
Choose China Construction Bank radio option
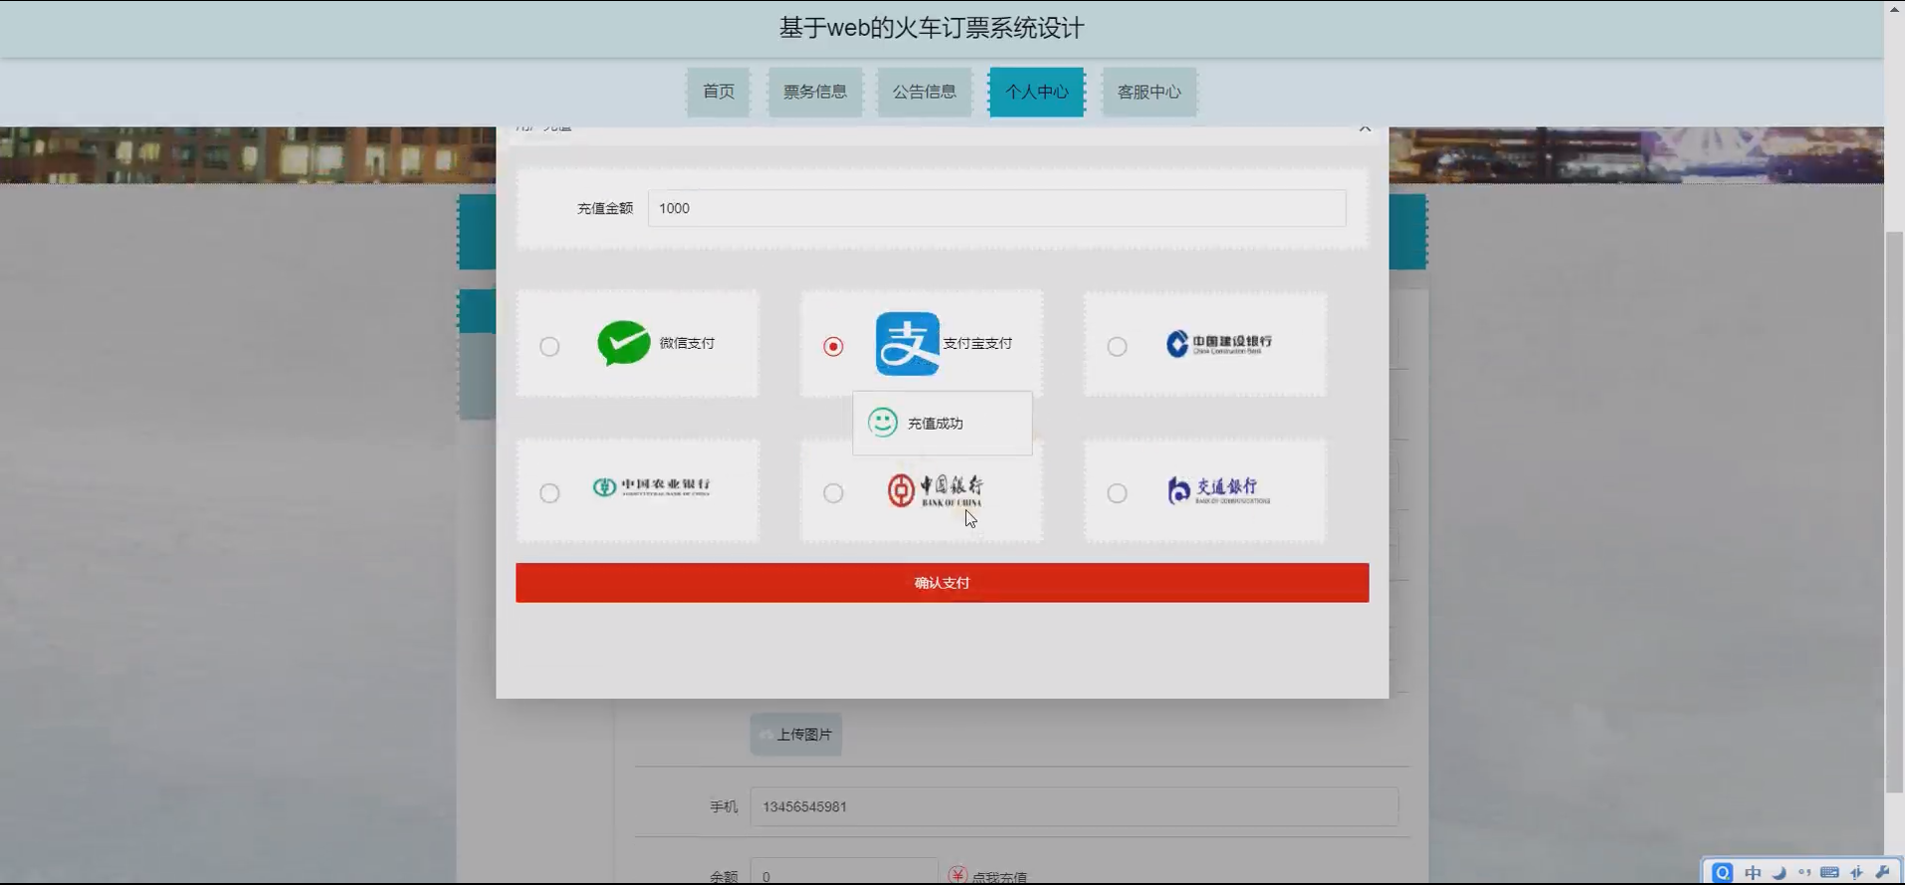(1117, 346)
